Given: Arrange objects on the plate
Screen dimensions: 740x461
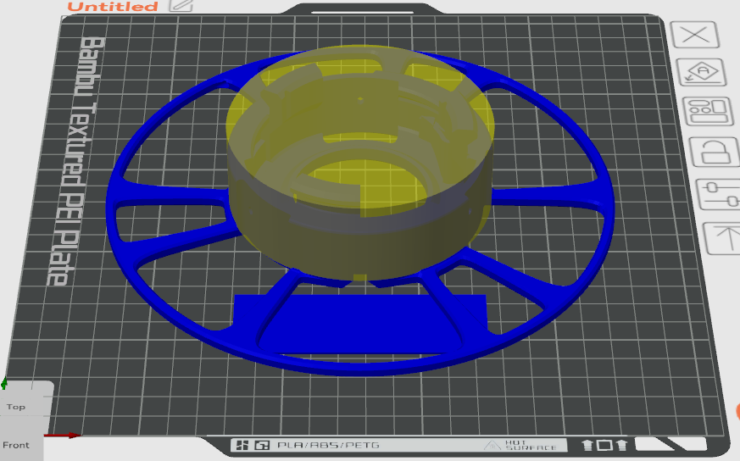Looking at the screenshot, I should [709, 111].
